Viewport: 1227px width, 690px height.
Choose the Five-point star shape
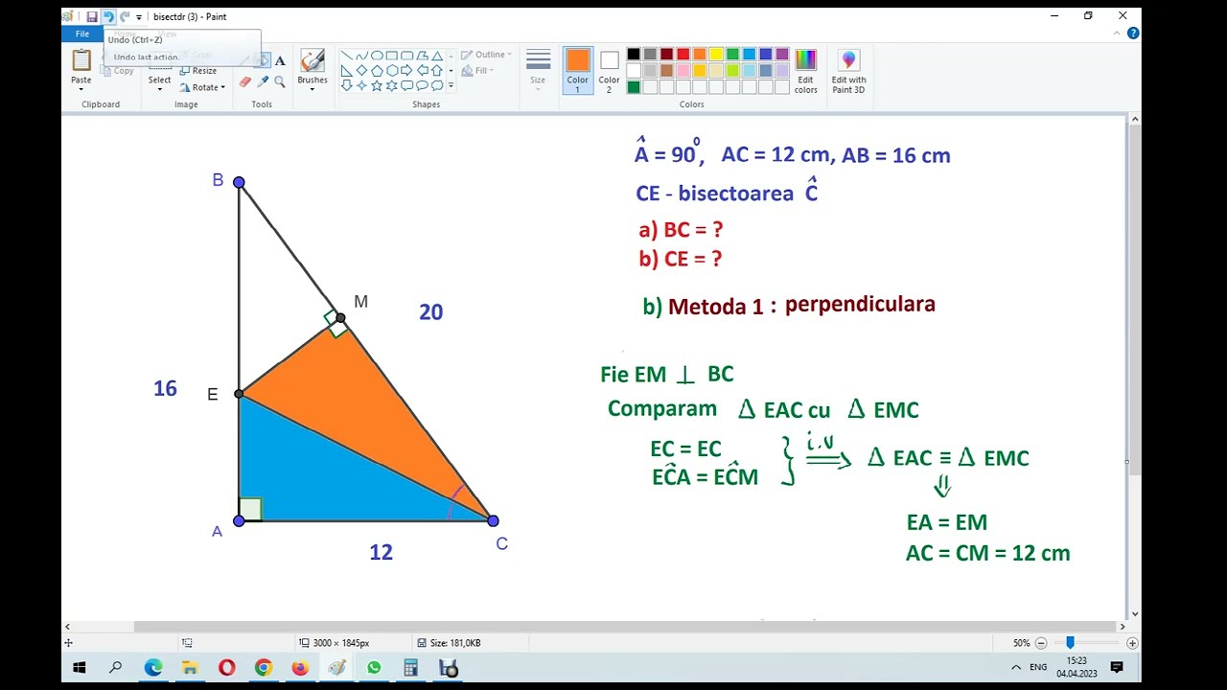pos(377,85)
